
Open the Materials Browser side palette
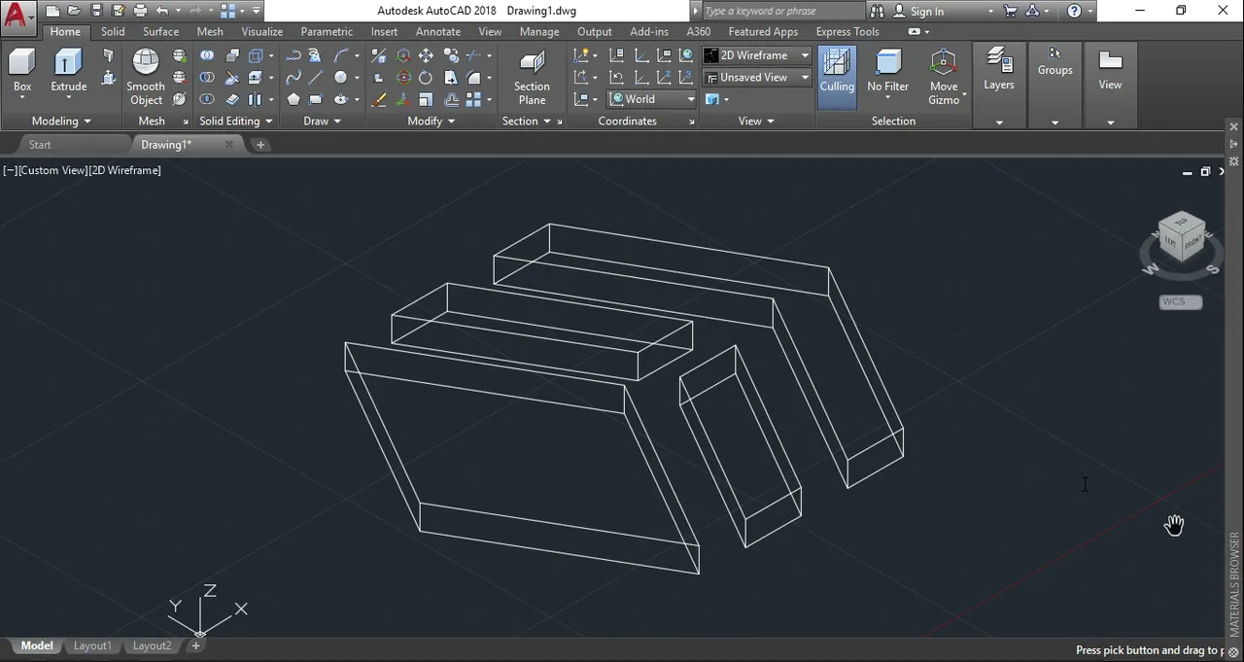tap(1234, 583)
